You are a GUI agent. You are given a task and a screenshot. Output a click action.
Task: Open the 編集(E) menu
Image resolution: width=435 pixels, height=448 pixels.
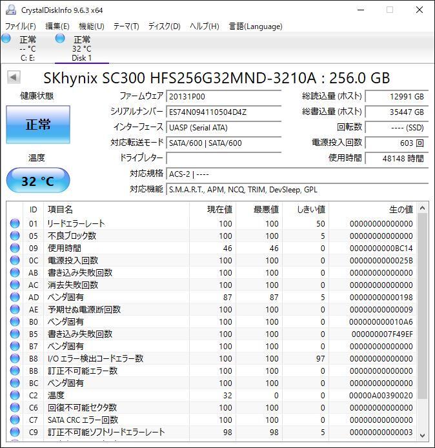57,26
